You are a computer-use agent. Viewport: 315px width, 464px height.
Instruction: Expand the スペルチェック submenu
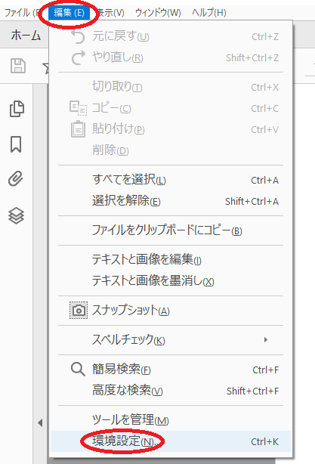pos(171,340)
